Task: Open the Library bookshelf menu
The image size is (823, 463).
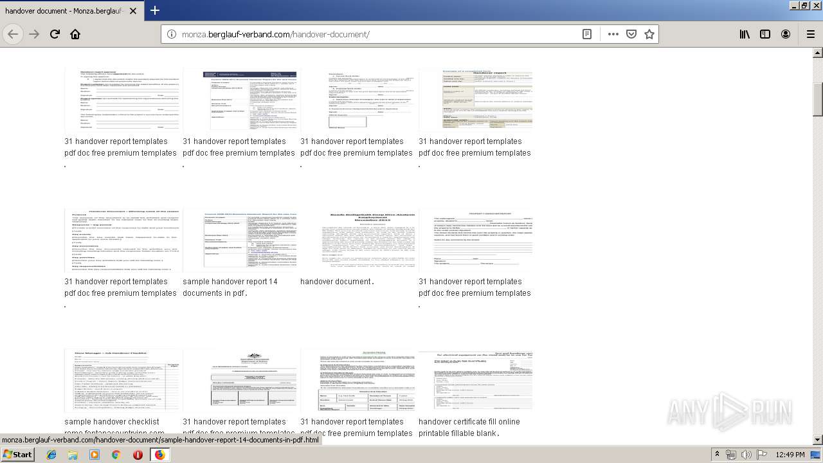Action: pos(745,34)
